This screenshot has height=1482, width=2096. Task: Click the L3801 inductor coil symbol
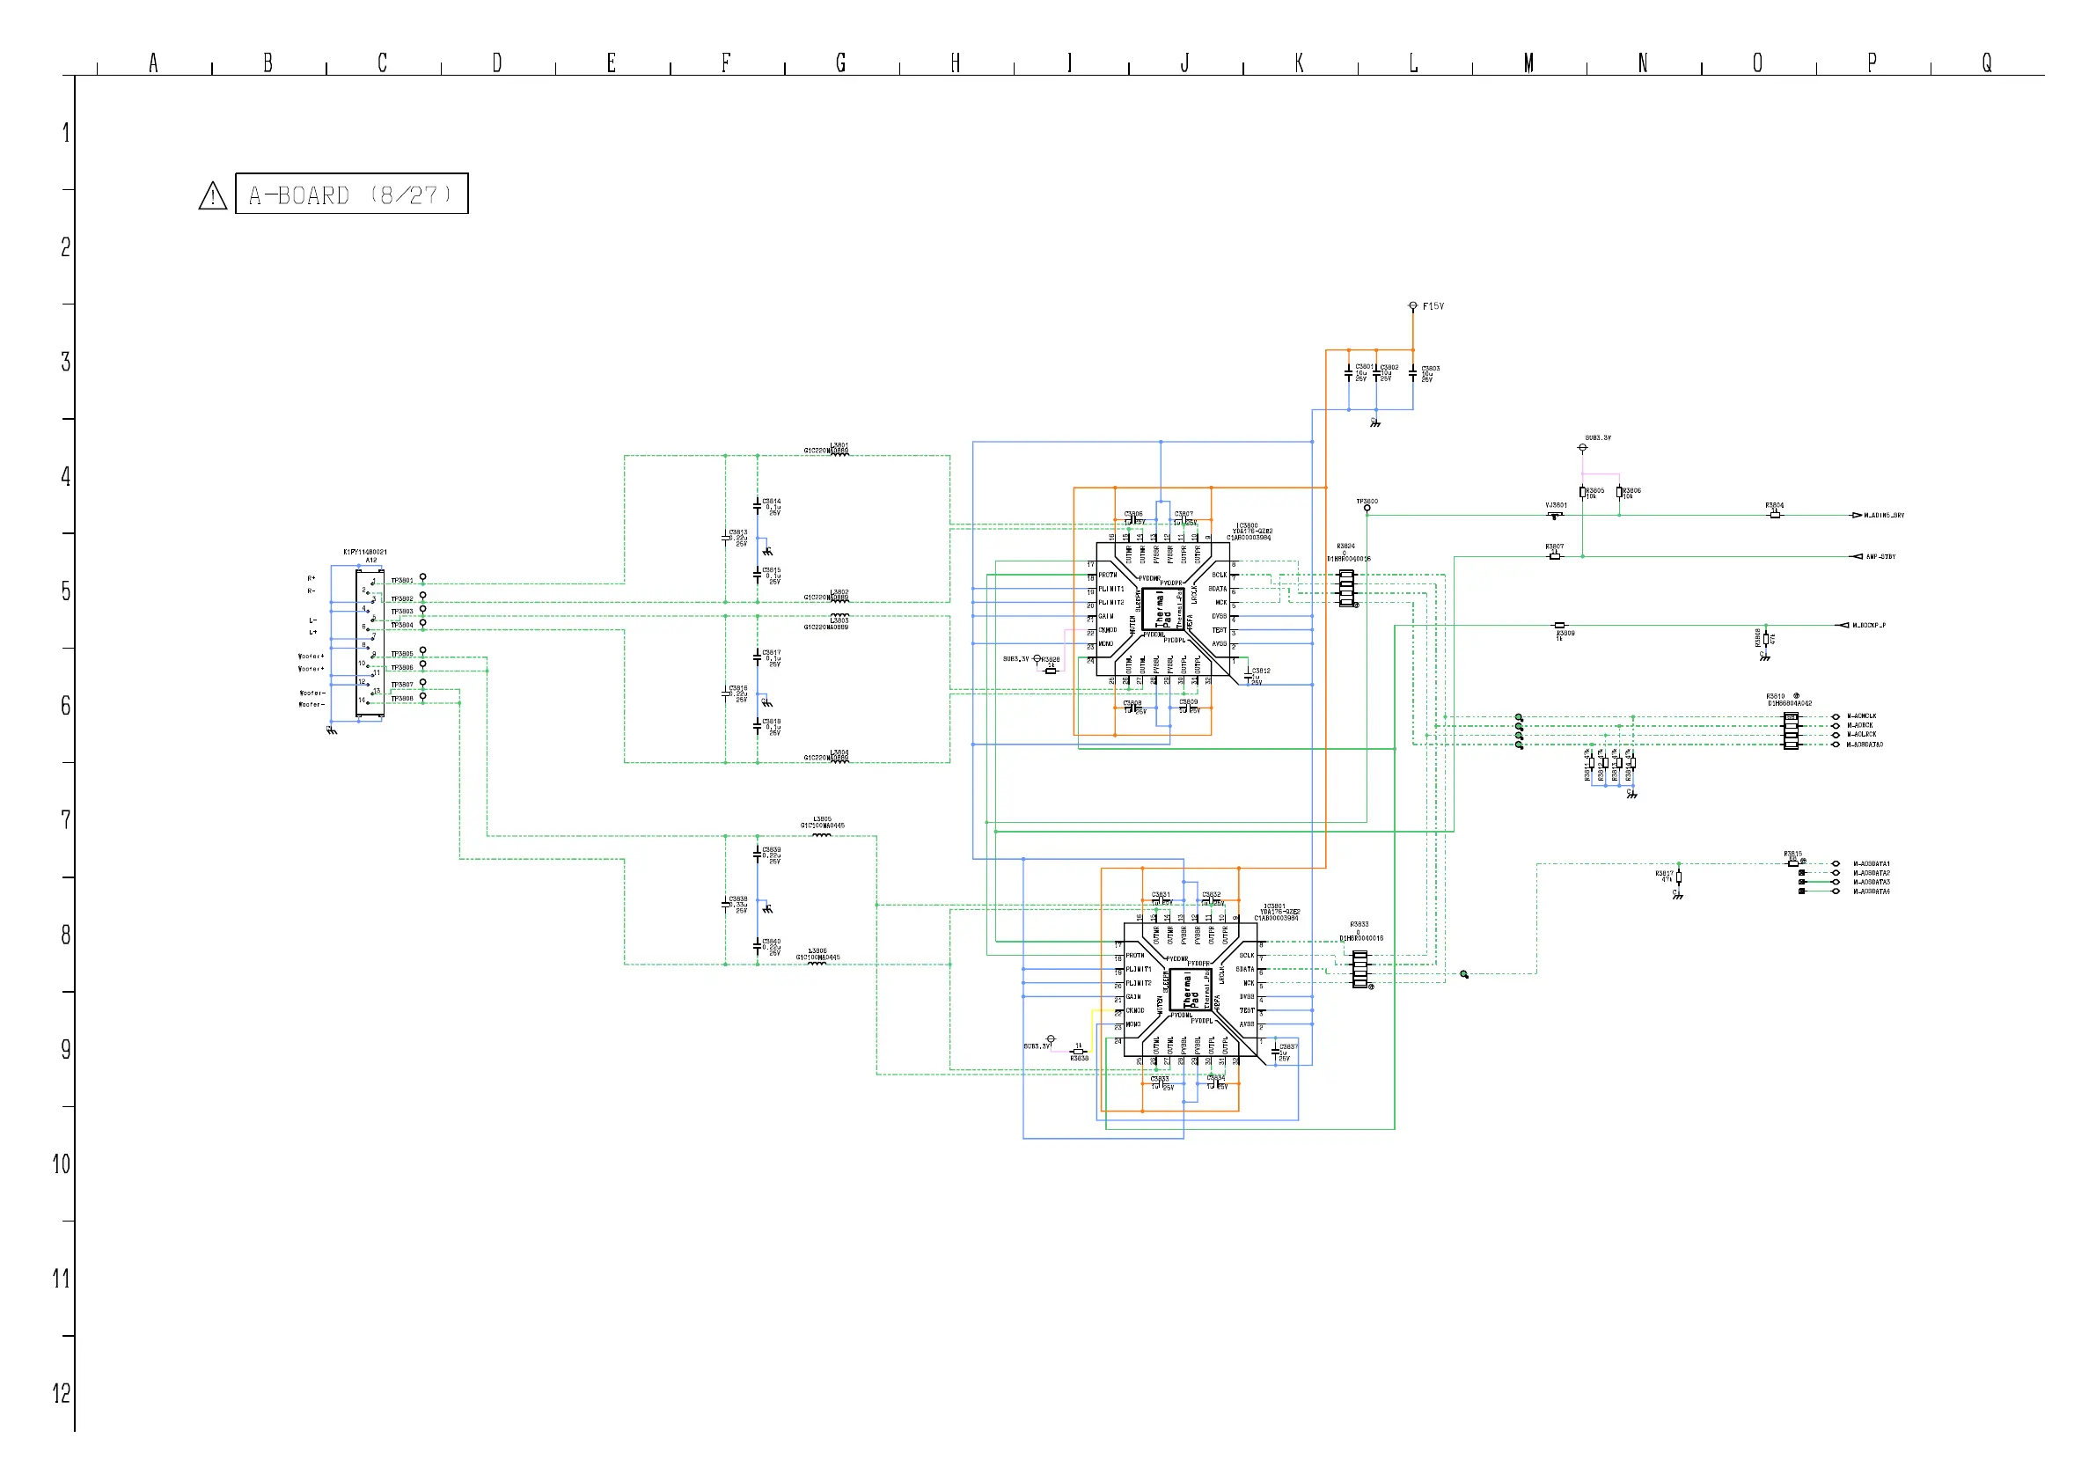pyautogui.click(x=839, y=453)
